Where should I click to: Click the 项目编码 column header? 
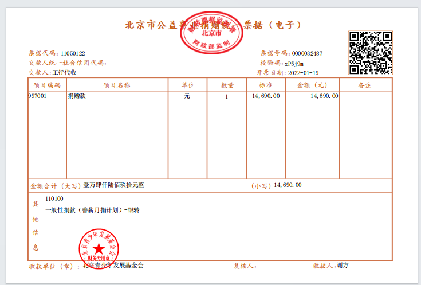pyautogui.click(x=47, y=85)
